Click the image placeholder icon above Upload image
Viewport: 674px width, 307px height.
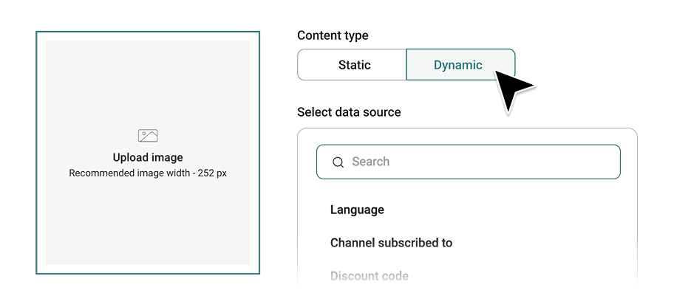point(148,136)
